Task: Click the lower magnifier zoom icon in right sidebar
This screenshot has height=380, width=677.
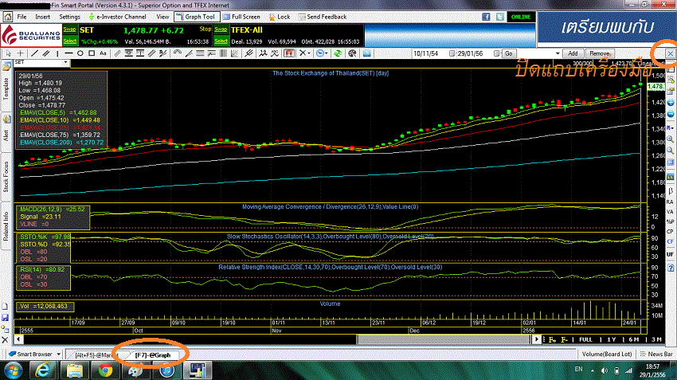Action: coord(671,151)
